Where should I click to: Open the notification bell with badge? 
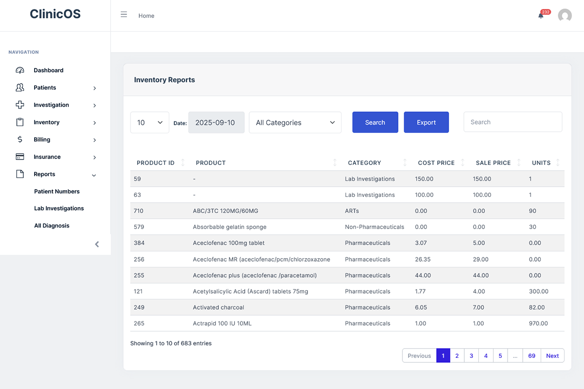click(x=540, y=16)
